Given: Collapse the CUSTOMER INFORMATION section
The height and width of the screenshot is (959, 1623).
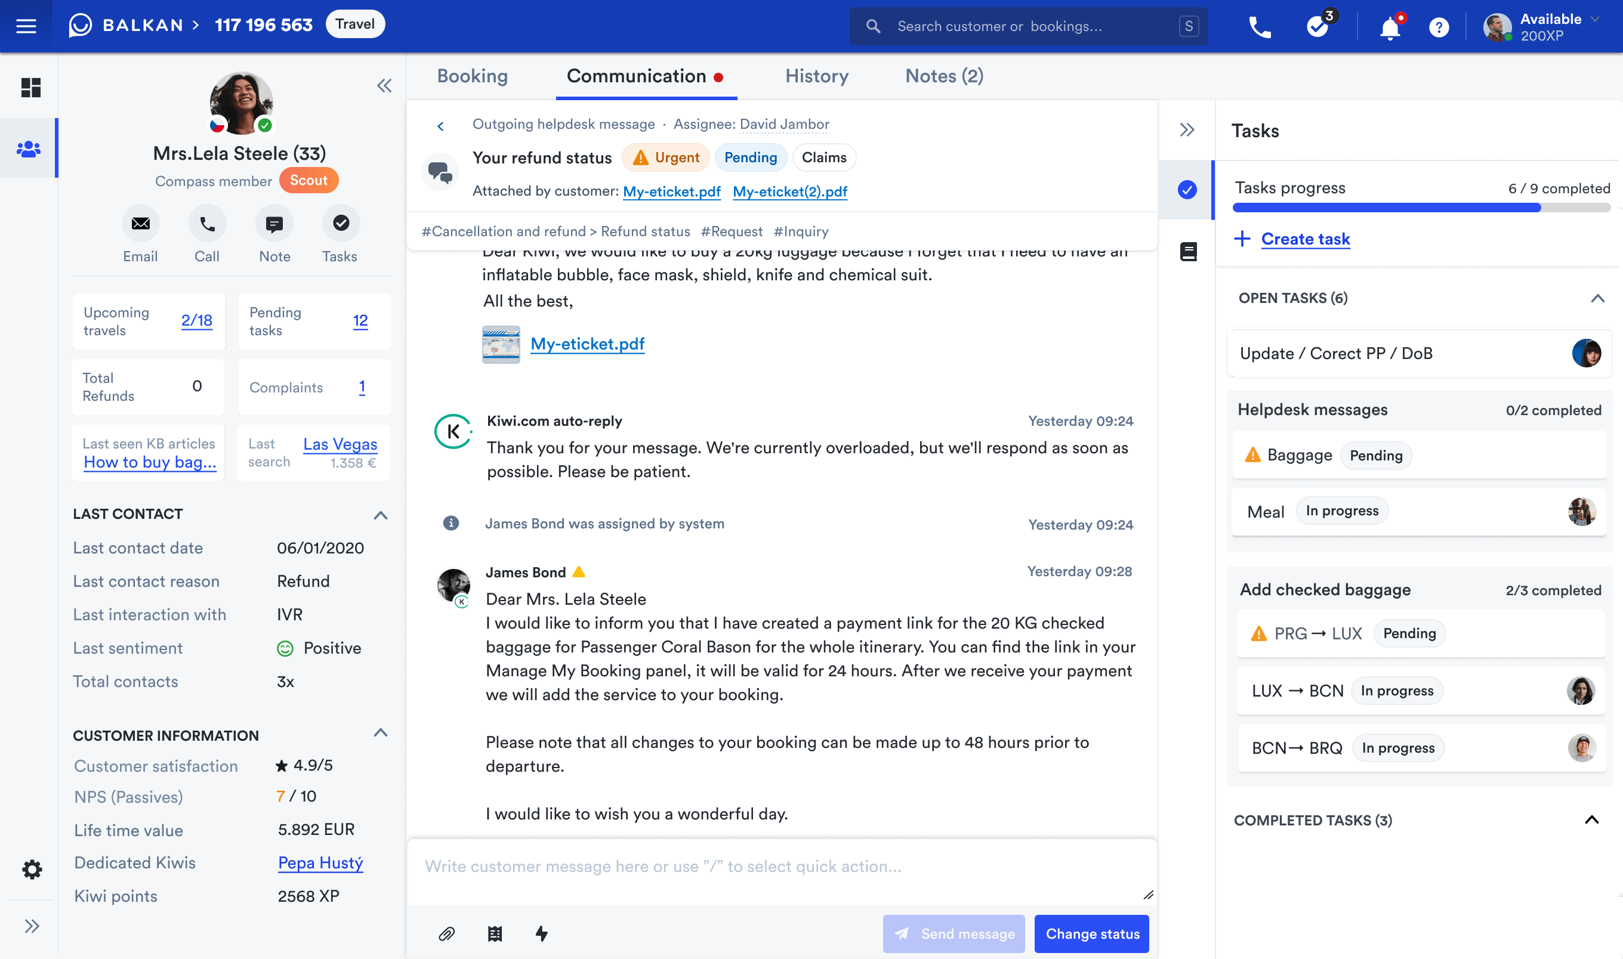Looking at the screenshot, I should click(x=381, y=732).
